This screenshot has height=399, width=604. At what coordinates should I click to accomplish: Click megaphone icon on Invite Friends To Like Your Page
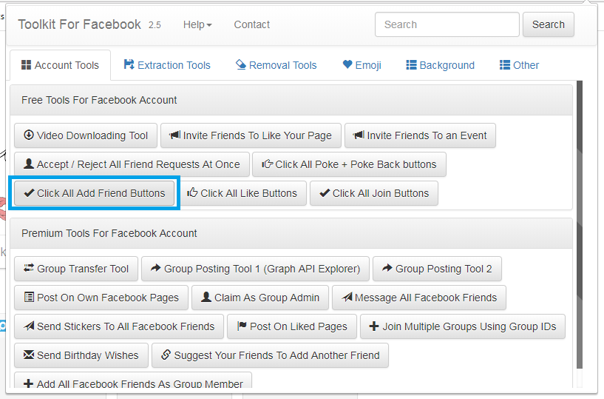click(175, 135)
